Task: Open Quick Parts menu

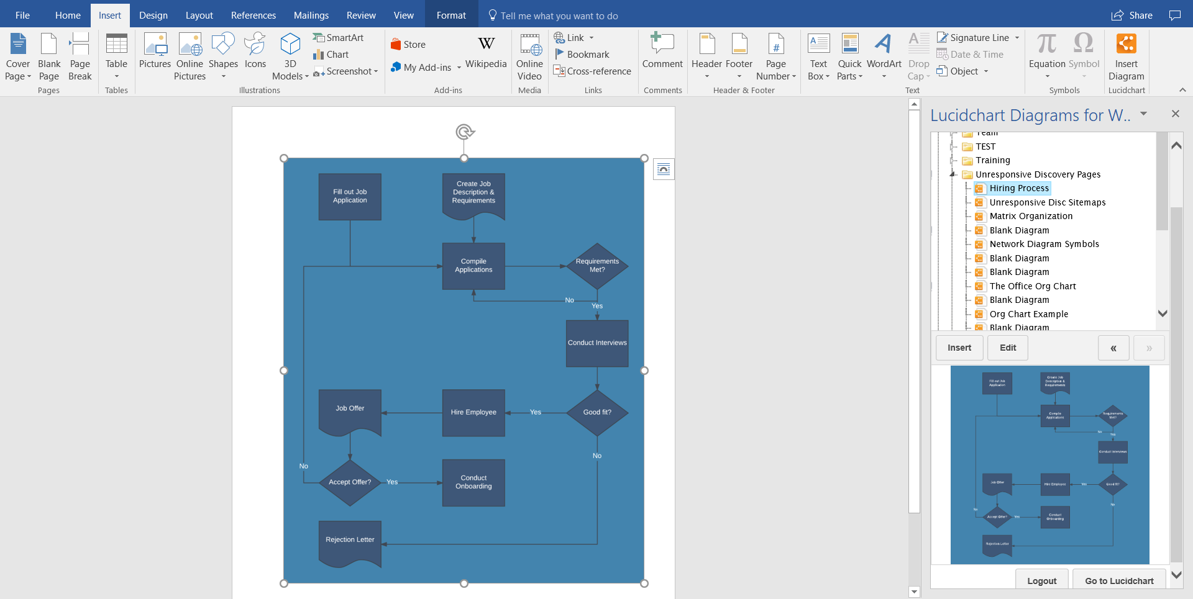Action: point(849,57)
